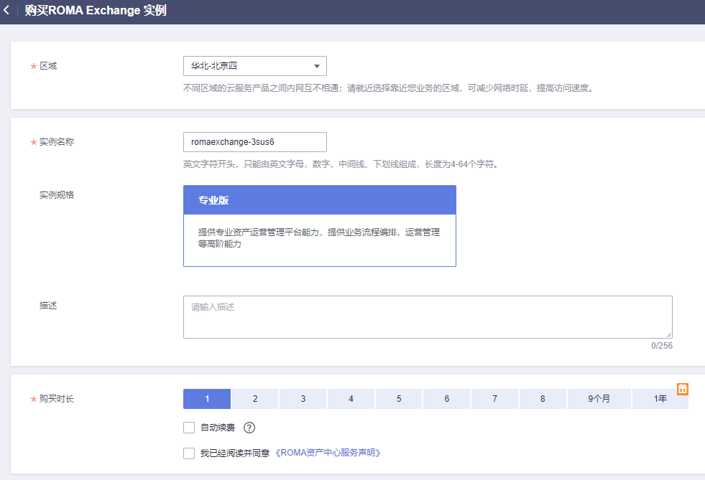The height and width of the screenshot is (480, 705).
Task: Focus the 描述 description textarea
Action: [428, 317]
